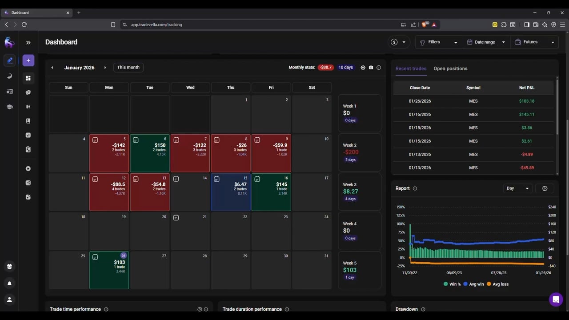
Task: Click the purple plus add-trade button
Action: pyautogui.click(x=28, y=60)
